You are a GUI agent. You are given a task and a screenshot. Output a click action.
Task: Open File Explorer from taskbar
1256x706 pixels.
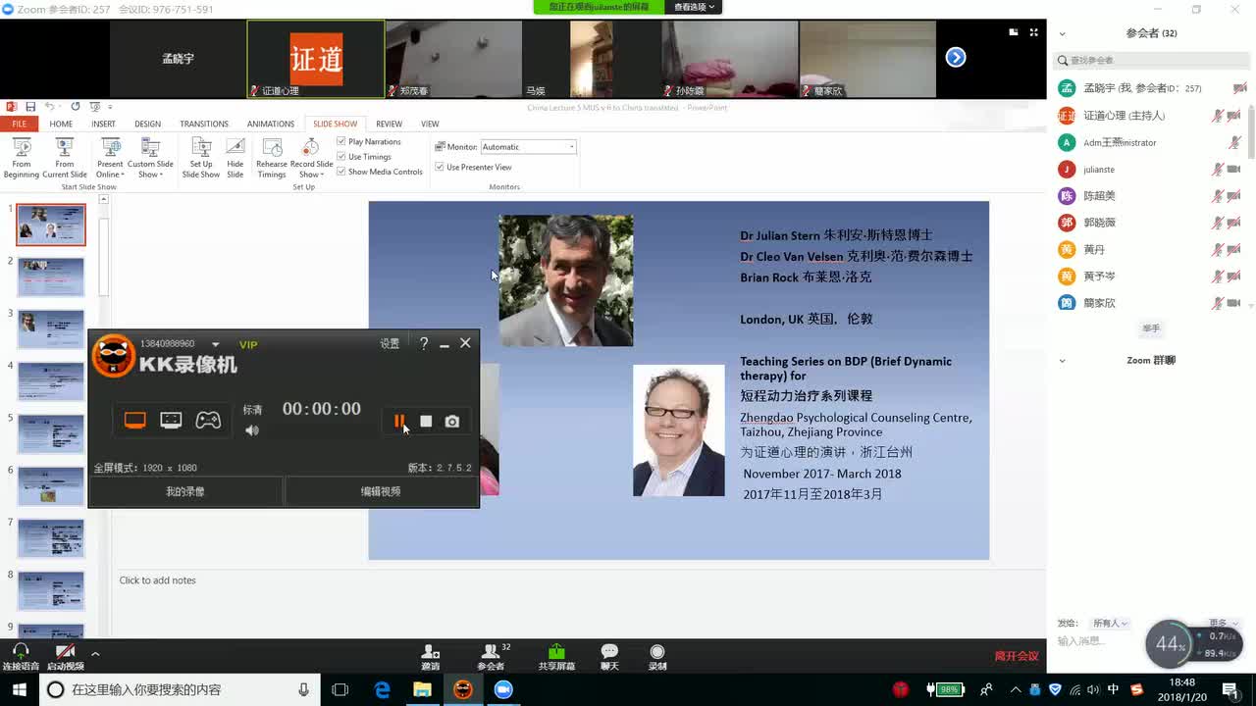pos(422,689)
